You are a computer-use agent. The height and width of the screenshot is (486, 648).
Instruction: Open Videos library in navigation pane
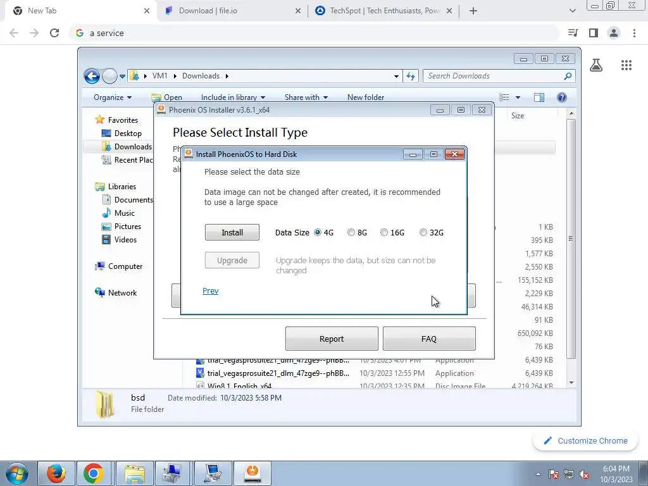119,240
